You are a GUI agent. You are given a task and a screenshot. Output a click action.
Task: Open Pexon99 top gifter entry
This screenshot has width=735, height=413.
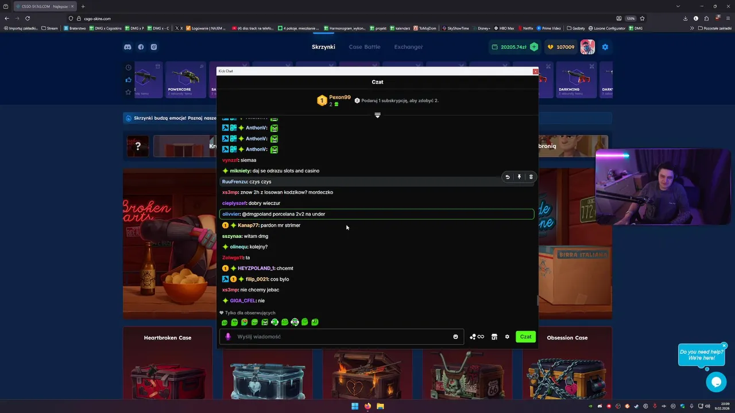(x=334, y=100)
